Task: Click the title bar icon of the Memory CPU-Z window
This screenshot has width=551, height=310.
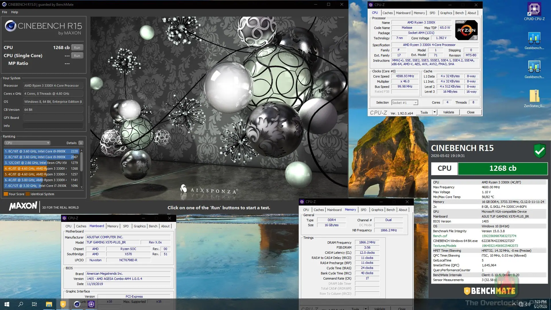Action: 302,202
